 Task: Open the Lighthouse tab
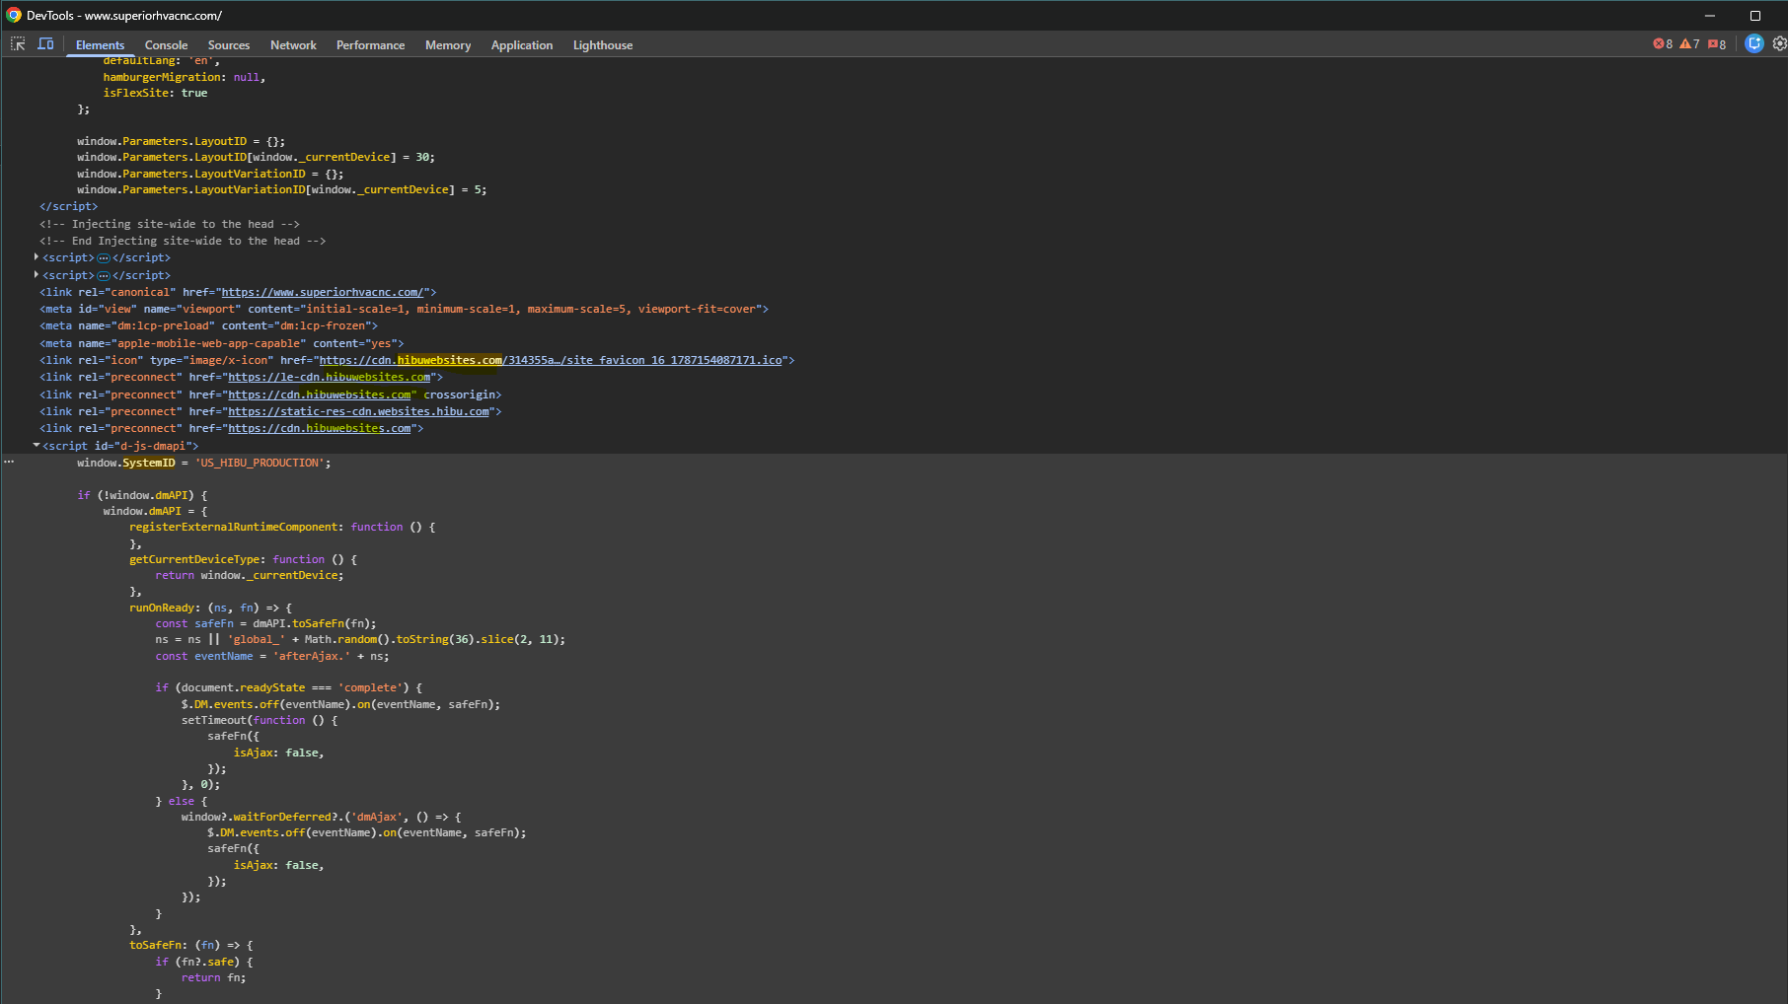[x=603, y=45]
